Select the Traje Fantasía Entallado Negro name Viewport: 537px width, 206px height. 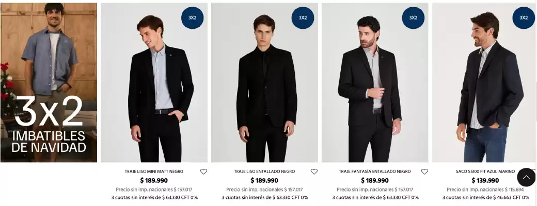375,171
